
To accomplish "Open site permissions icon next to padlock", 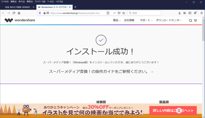I will [x=48, y=13].
